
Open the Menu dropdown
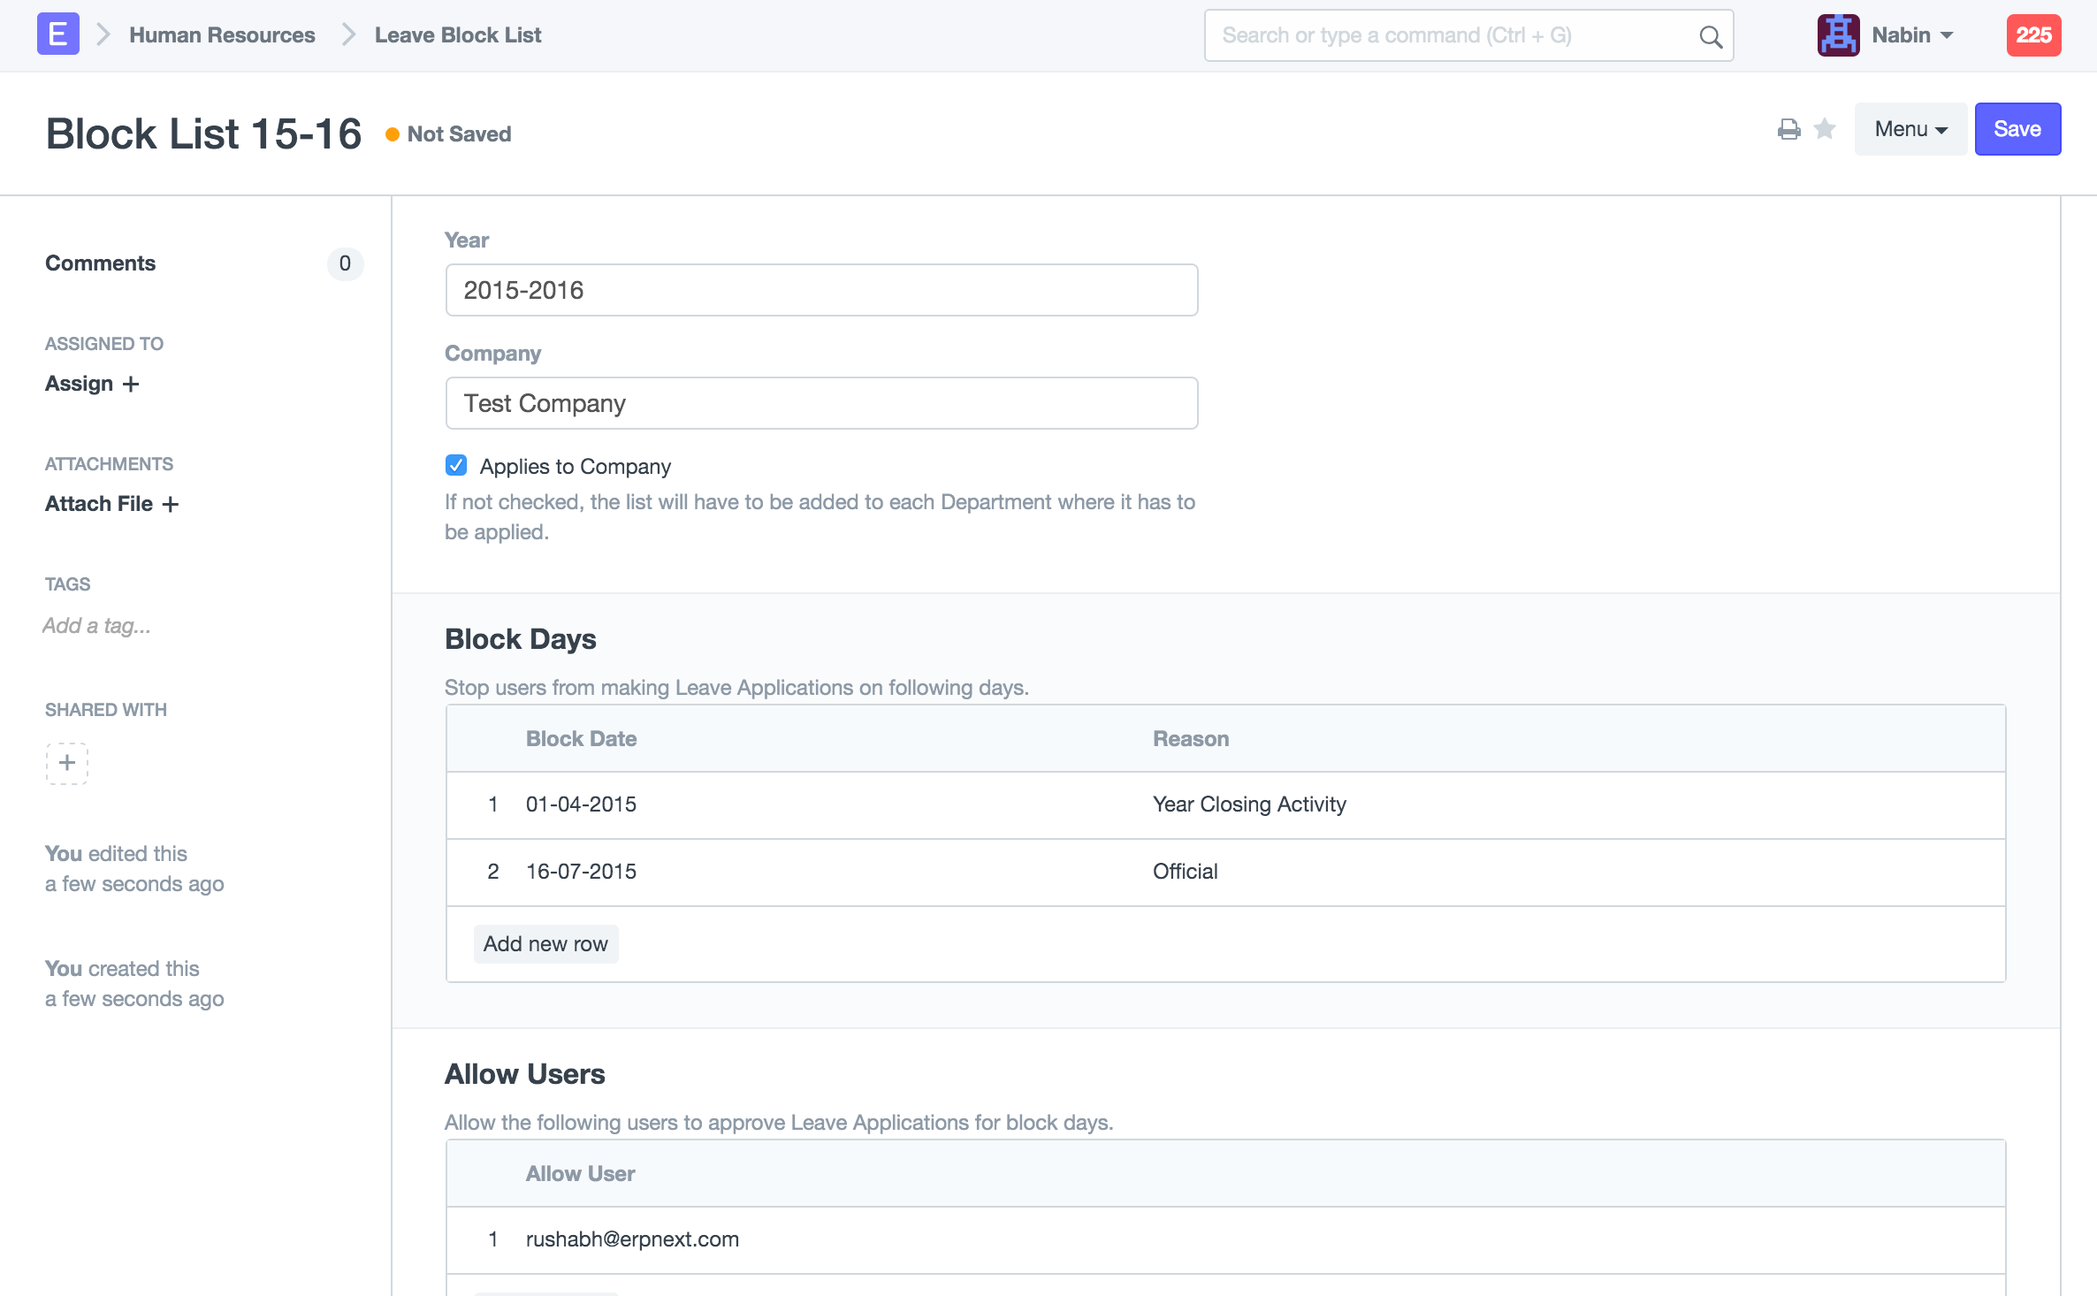[1910, 129]
